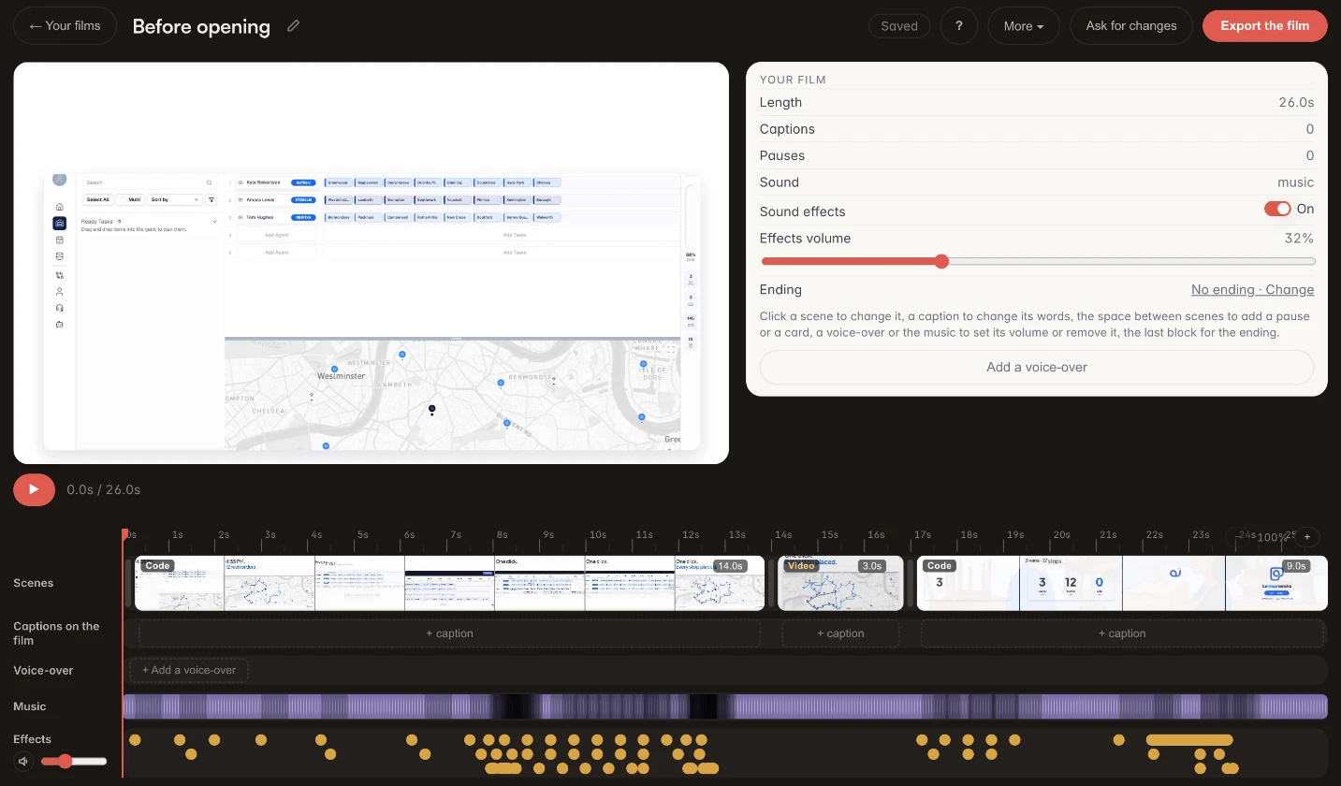Click the database icon in the preview sidebar
The width and height of the screenshot is (1341, 786).
click(x=60, y=256)
